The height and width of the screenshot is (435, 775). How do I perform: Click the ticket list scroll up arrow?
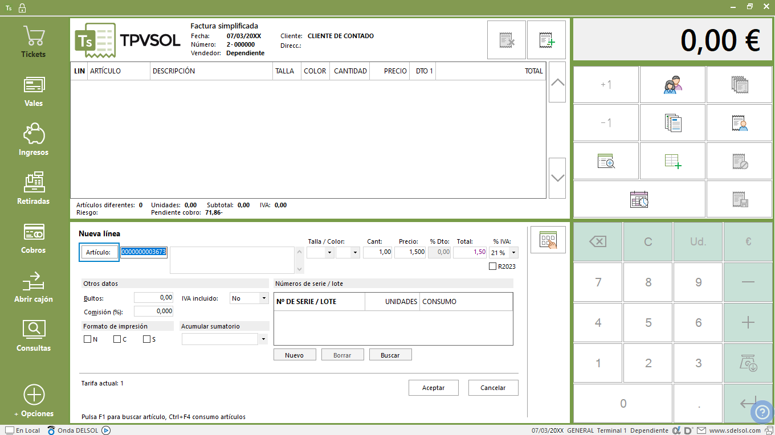[557, 82]
